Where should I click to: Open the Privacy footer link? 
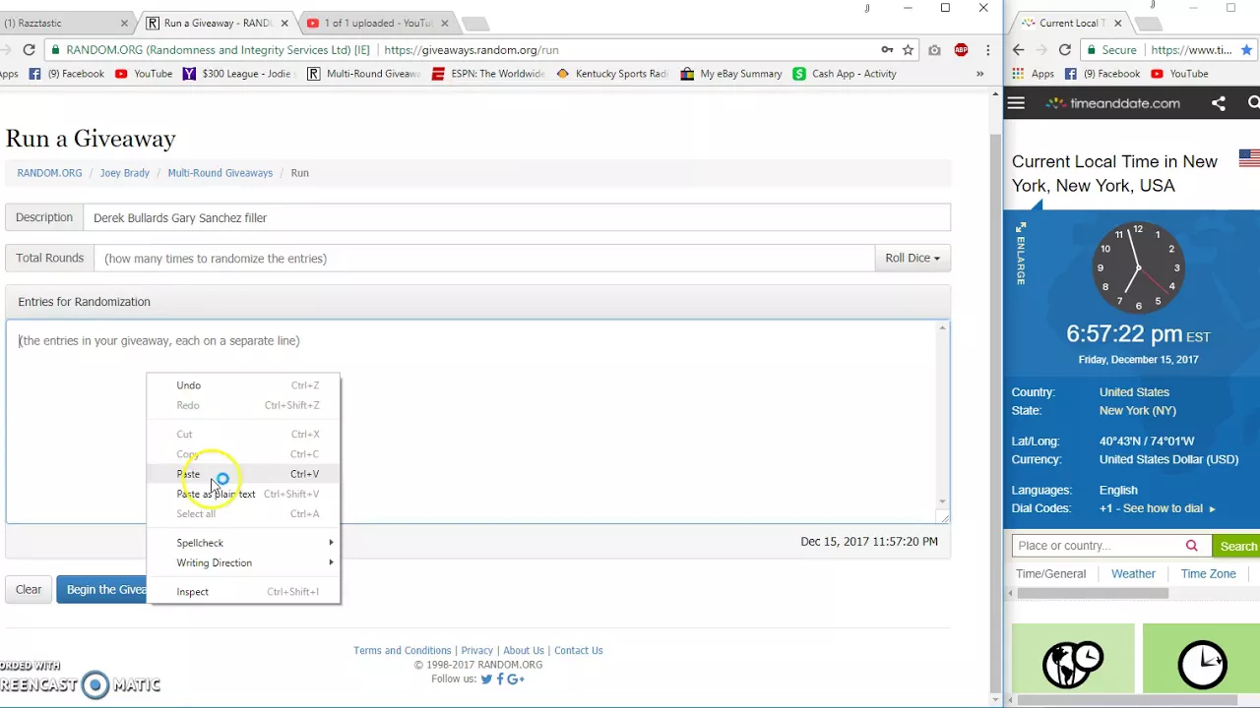476,651
